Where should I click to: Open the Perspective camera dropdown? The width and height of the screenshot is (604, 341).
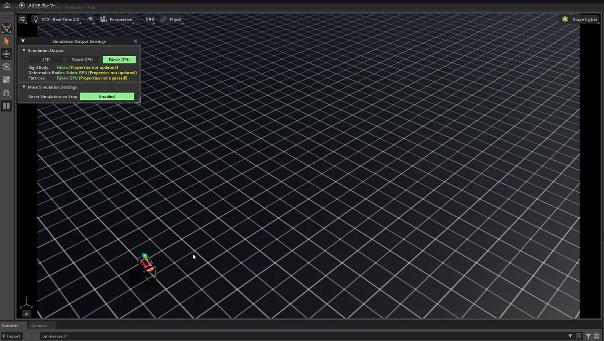coord(121,20)
